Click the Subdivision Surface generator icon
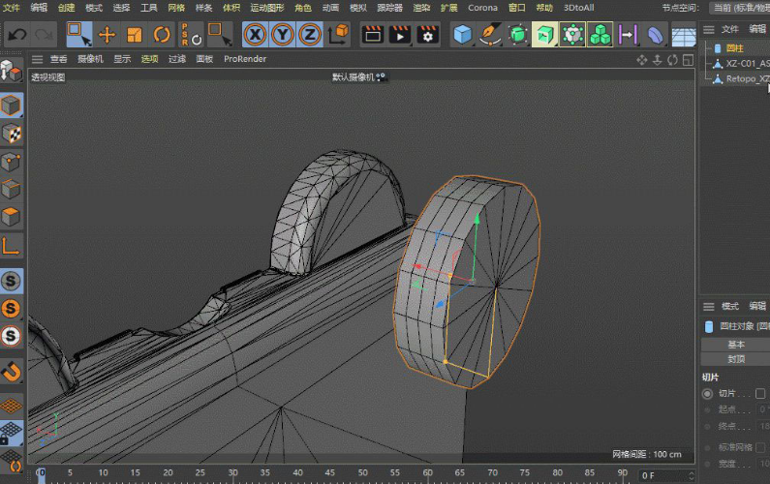The height and width of the screenshot is (484, 770). (x=517, y=35)
